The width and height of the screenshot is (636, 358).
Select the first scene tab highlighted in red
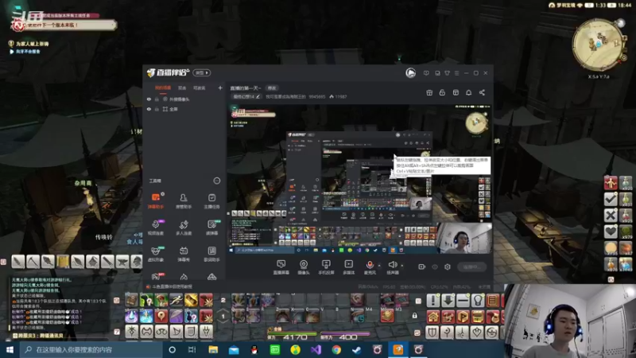coord(163,88)
